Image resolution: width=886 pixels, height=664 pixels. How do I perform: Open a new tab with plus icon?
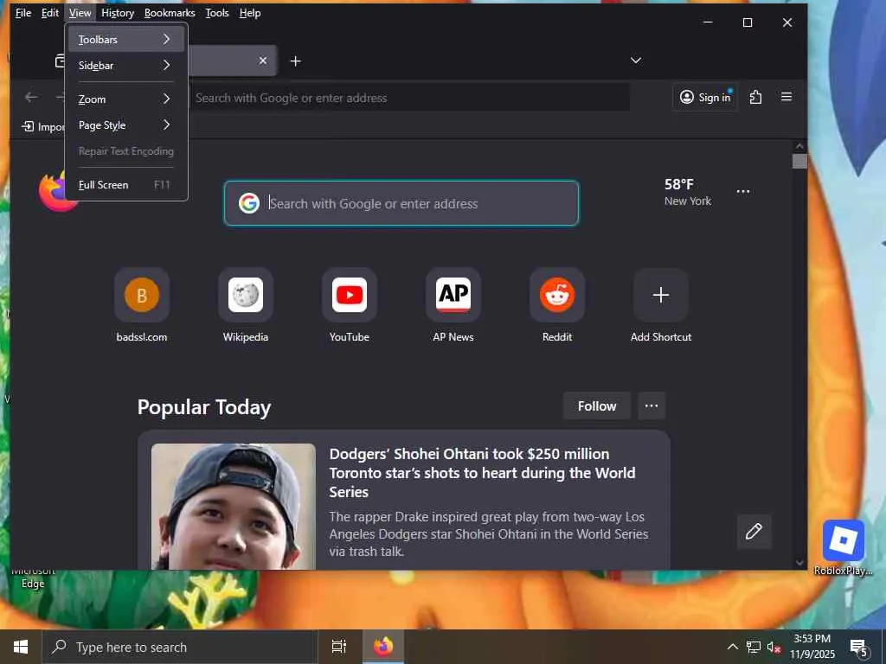click(x=296, y=61)
